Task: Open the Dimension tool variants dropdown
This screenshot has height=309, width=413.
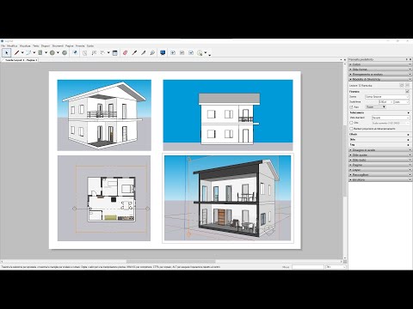Action: pyautogui.click(x=108, y=52)
